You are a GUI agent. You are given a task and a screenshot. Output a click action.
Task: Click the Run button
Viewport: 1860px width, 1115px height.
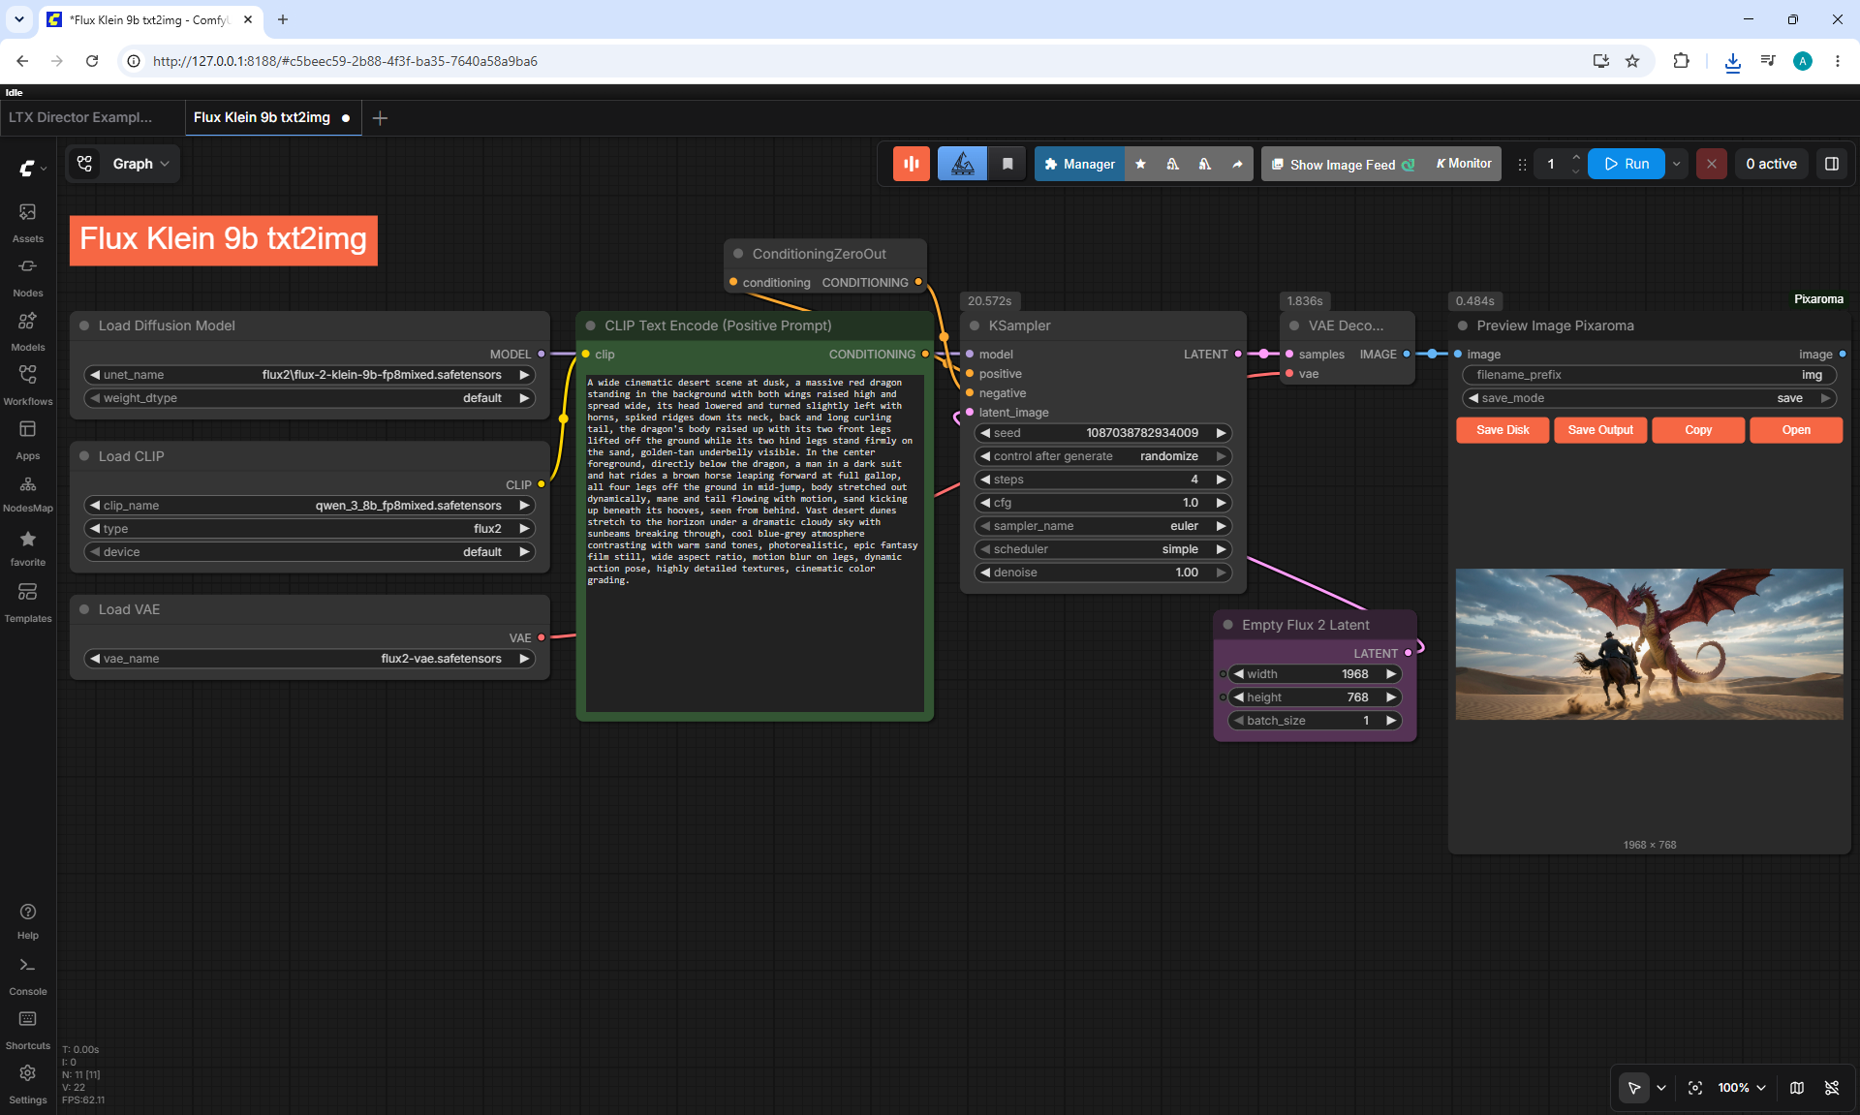tap(1627, 164)
